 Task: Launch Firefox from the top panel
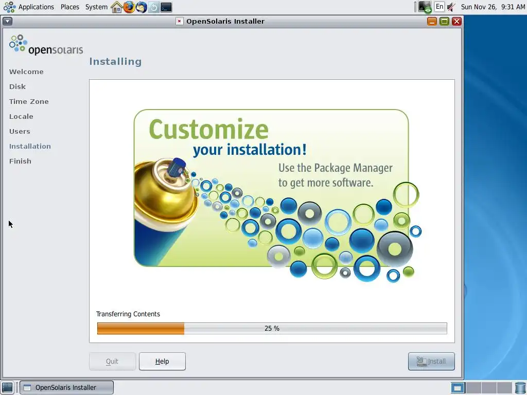129,7
